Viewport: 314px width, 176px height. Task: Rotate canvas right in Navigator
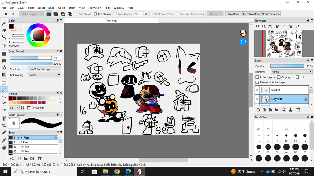pos(290,26)
